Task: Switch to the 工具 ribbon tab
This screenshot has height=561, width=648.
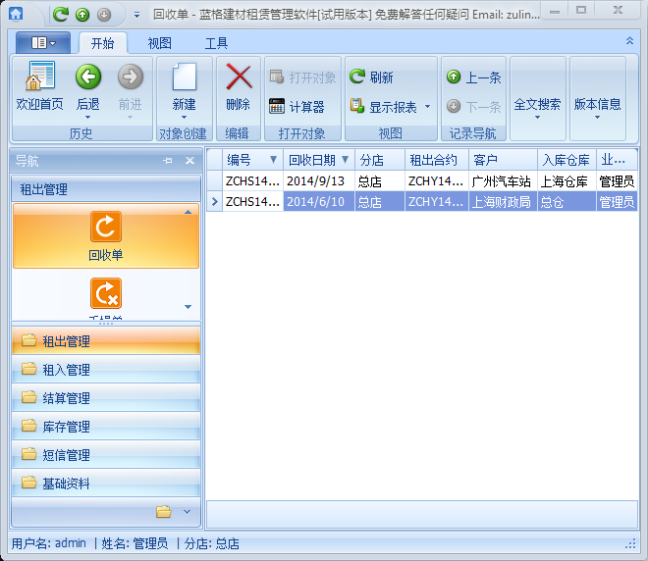Action: (217, 43)
